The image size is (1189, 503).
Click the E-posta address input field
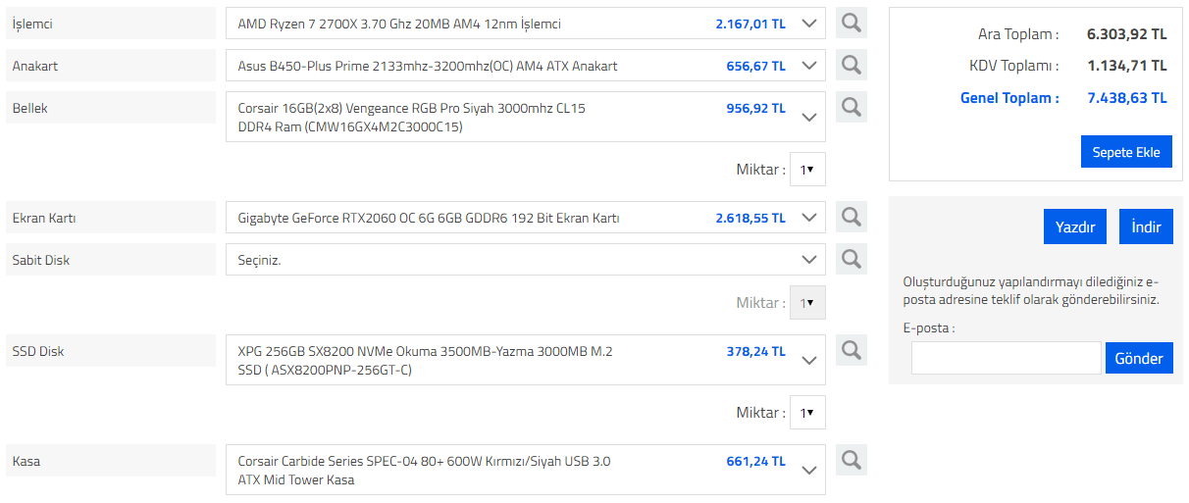(x=1006, y=358)
